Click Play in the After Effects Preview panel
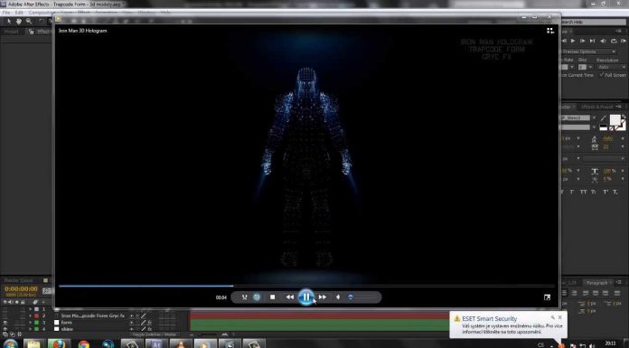The image size is (629, 348). tap(573, 41)
